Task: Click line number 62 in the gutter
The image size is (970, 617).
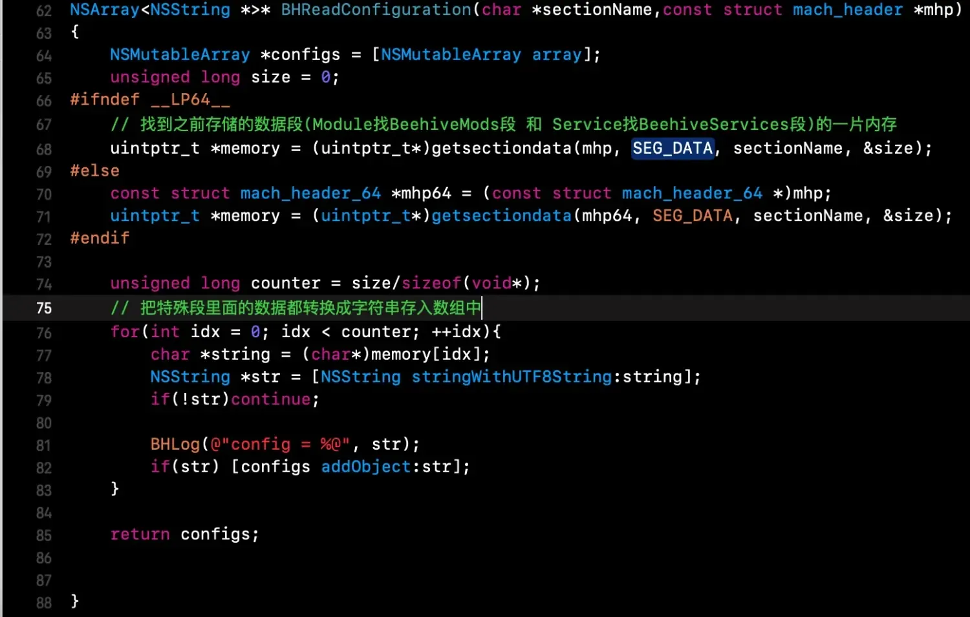Action: point(43,11)
